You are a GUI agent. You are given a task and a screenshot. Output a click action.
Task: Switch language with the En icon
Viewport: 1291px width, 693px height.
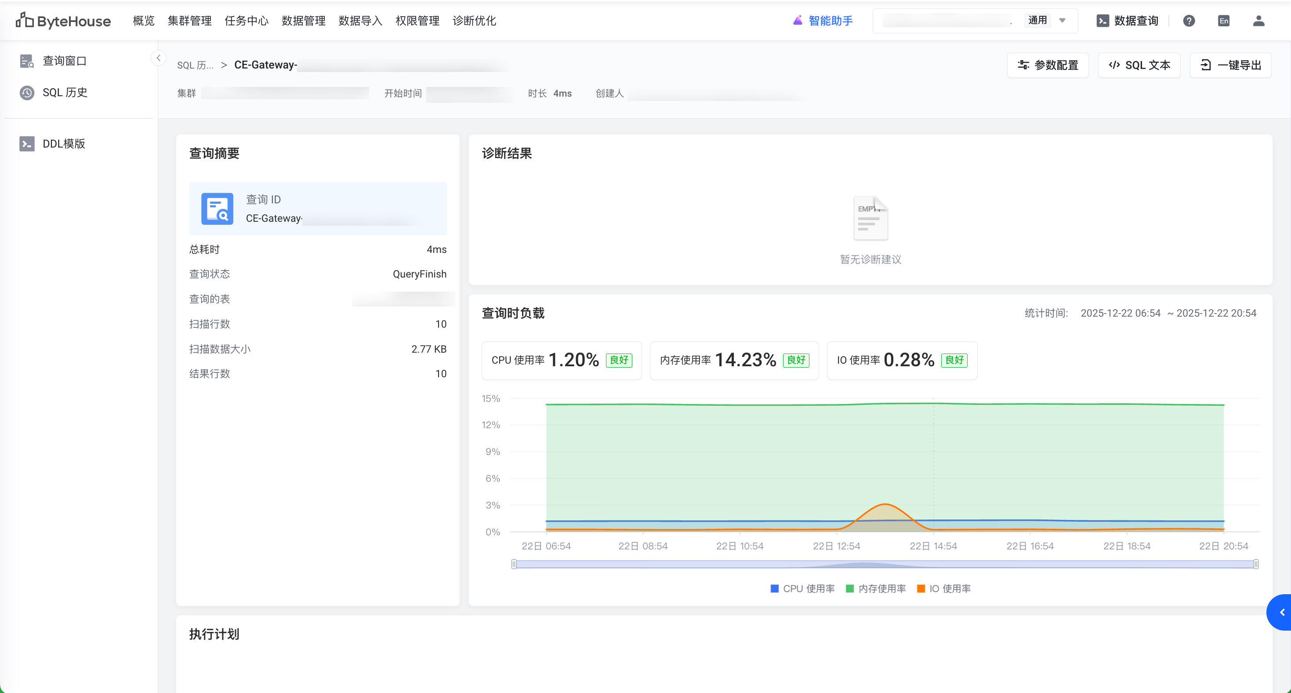point(1223,21)
